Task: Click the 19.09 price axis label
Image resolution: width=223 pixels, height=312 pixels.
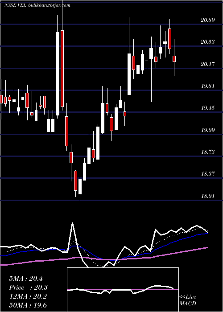Action: [208, 130]
